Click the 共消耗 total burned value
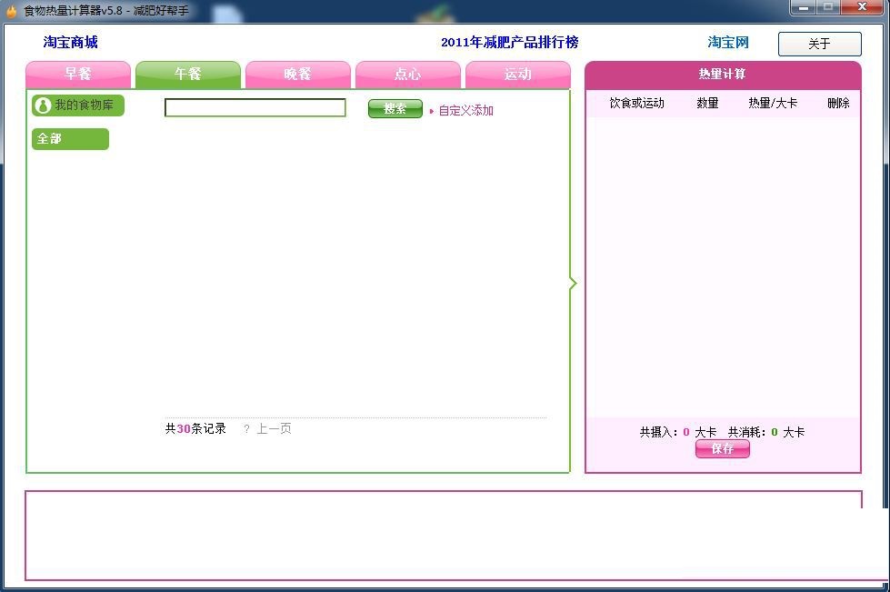 tap(775, 432)
